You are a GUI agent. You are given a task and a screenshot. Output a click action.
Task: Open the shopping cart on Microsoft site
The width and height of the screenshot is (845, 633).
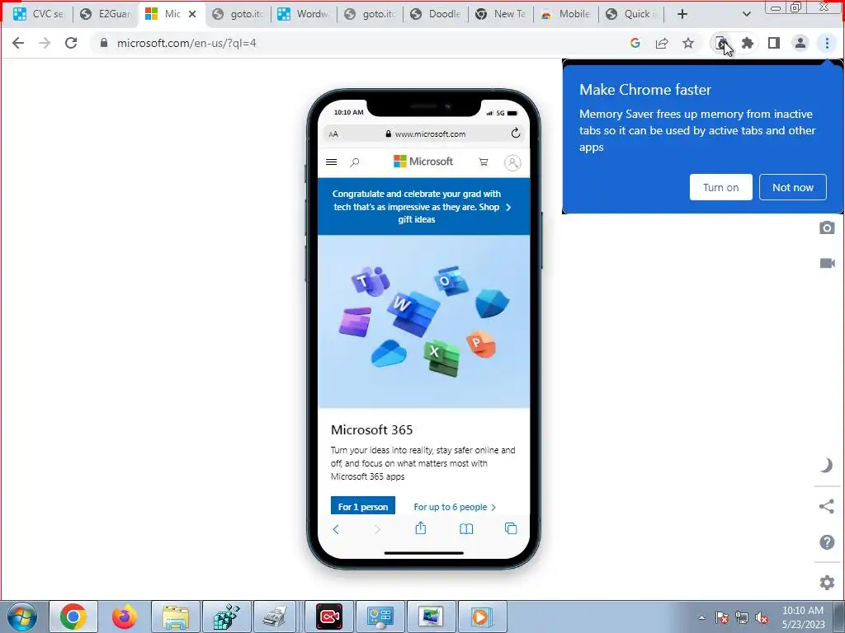pyautogui.click(x=484, y=162)
